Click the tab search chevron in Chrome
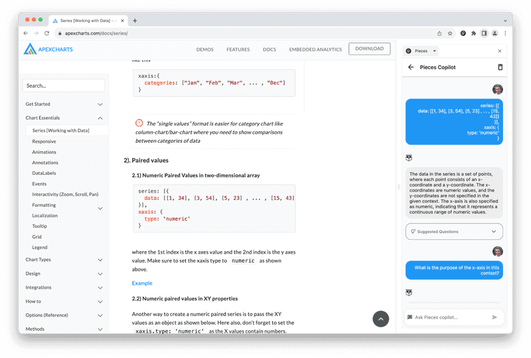This screenshot has width=531, height=358. click(x=505, y=21)
